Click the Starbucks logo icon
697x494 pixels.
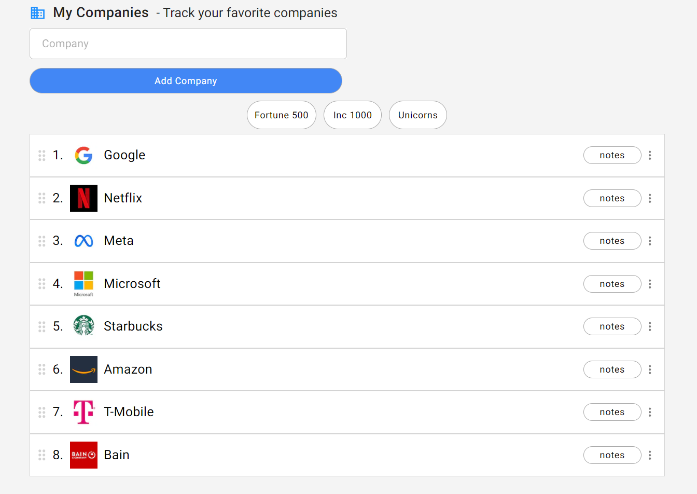point(83,326)
